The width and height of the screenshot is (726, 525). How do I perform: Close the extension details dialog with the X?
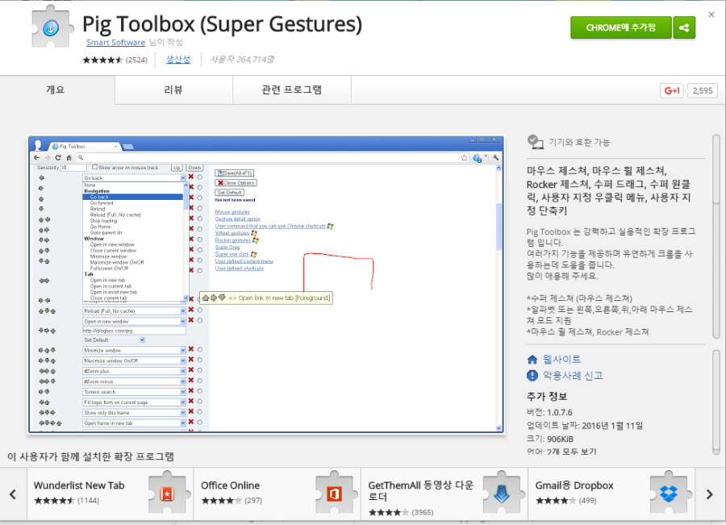coord(711,15)
